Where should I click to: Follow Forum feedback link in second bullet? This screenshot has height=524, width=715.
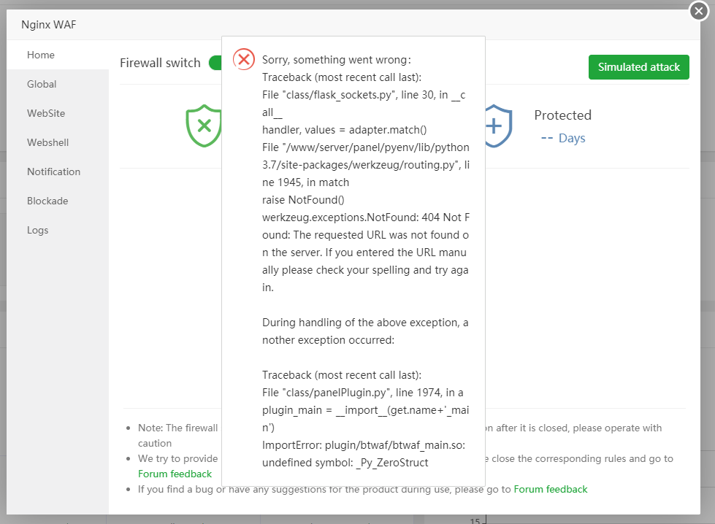pos(175,474)
